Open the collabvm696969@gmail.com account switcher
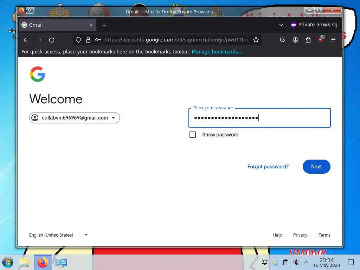 (x=75, y=118)
